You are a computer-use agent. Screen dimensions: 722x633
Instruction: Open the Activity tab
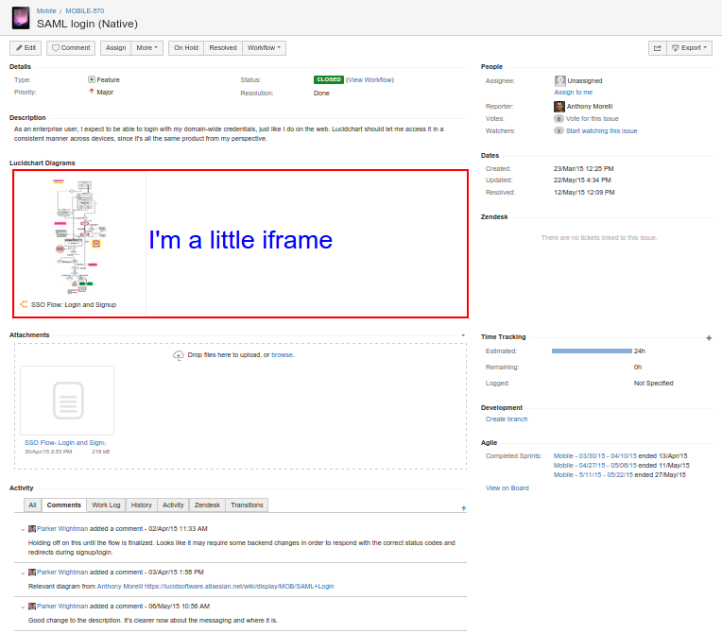click(x=173, y=505)
